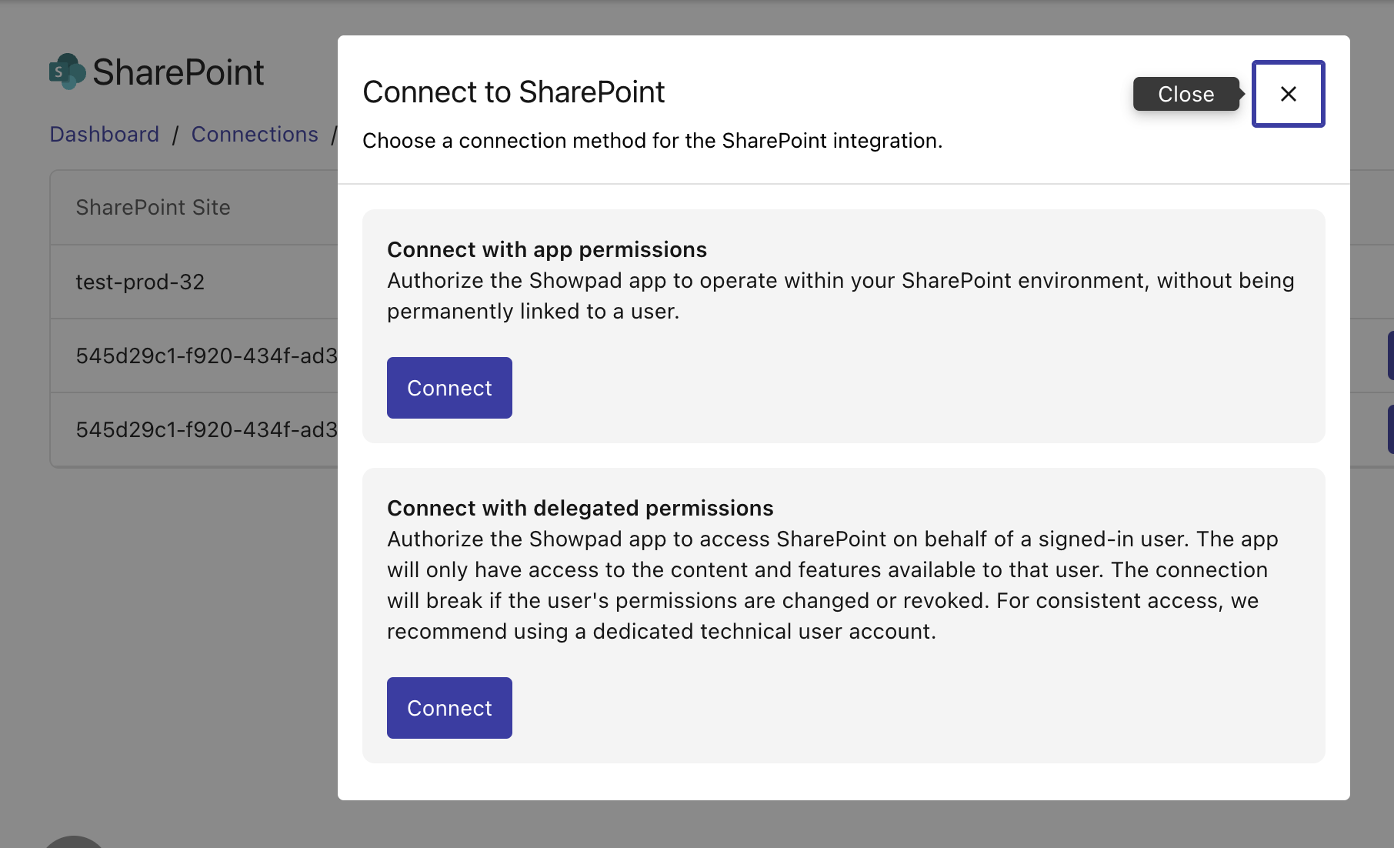Viewport: 1394px width, 848px height.
Task: Click the SharePoint logo icon
Action: click(67, 72)
